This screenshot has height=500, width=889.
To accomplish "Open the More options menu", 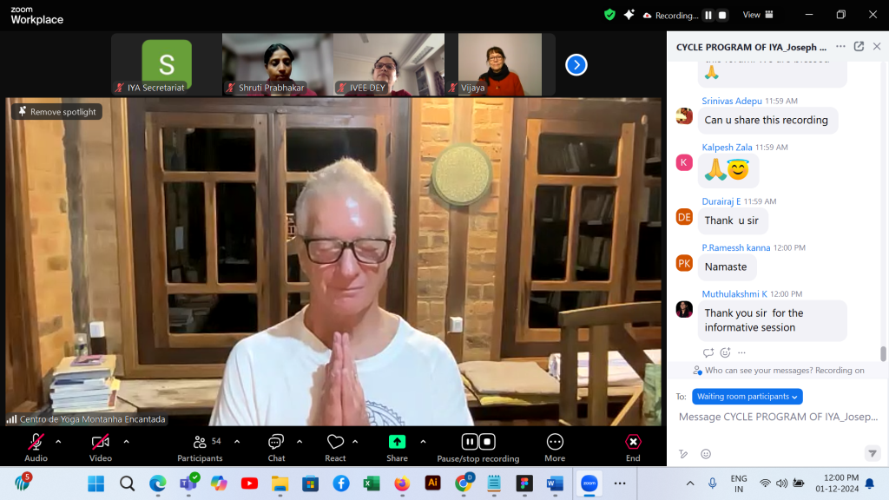I will tap(555, 442).
